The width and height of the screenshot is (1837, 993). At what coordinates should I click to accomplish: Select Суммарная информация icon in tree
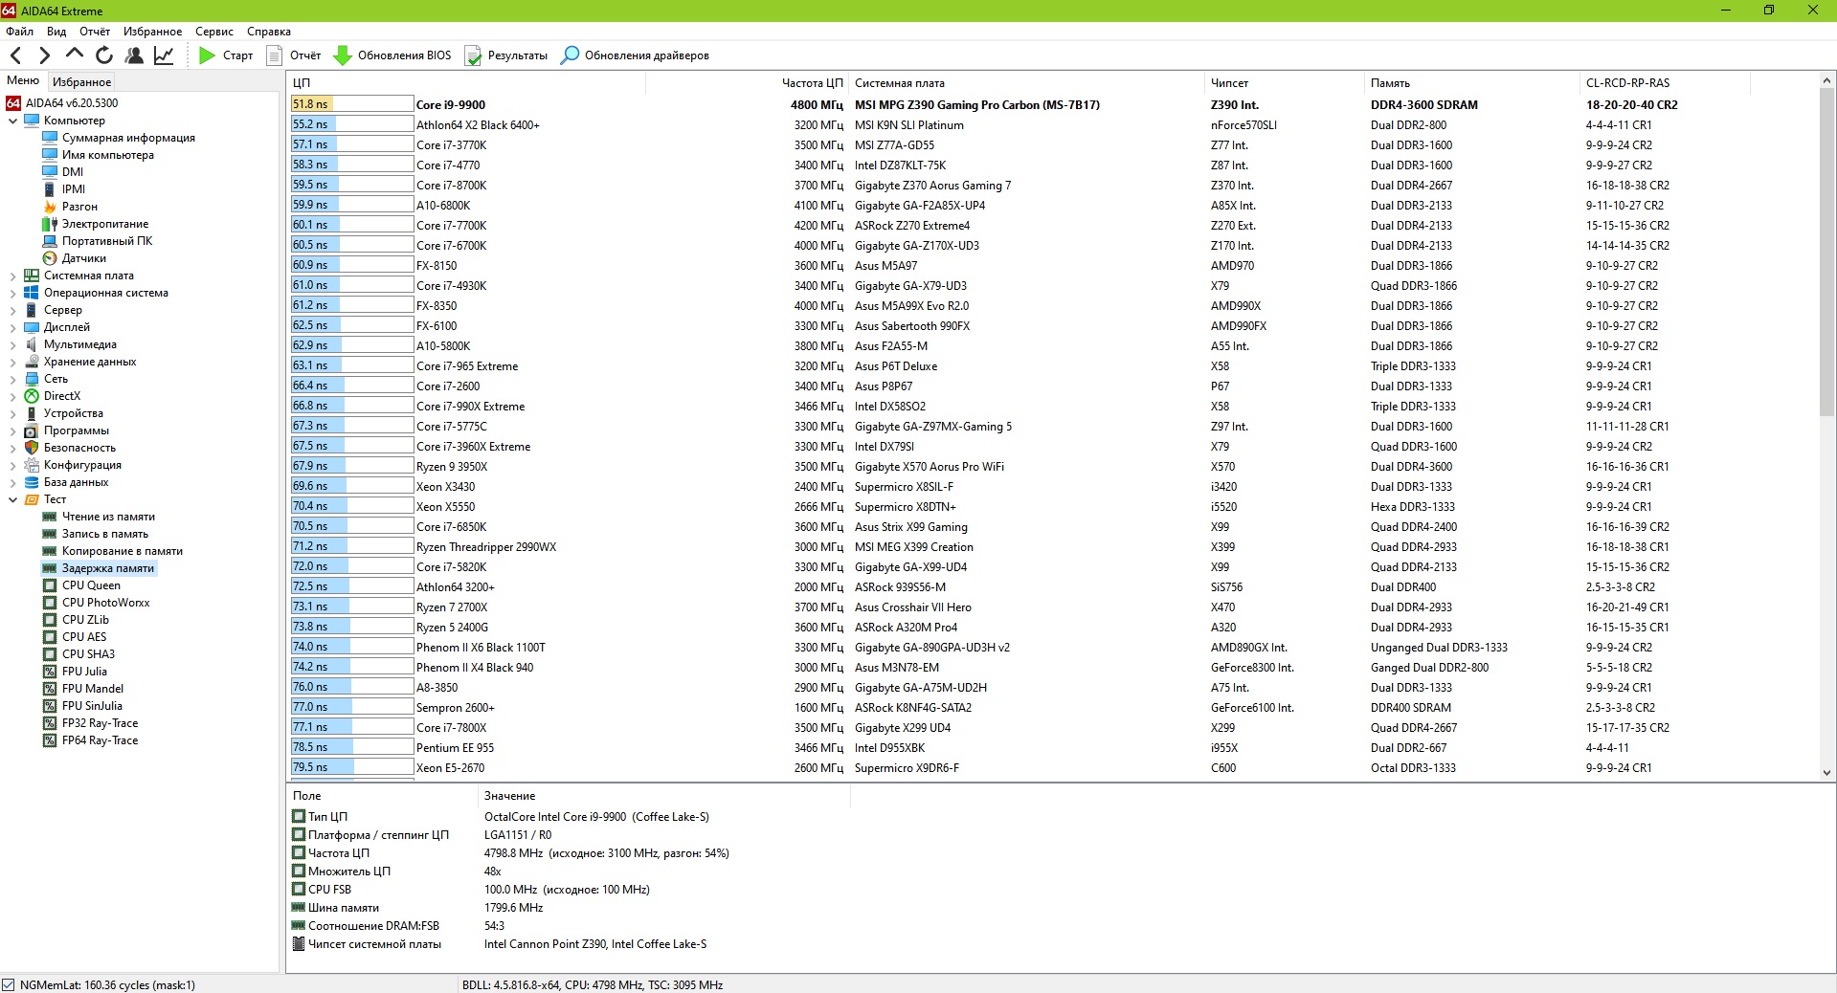(50, 138)
